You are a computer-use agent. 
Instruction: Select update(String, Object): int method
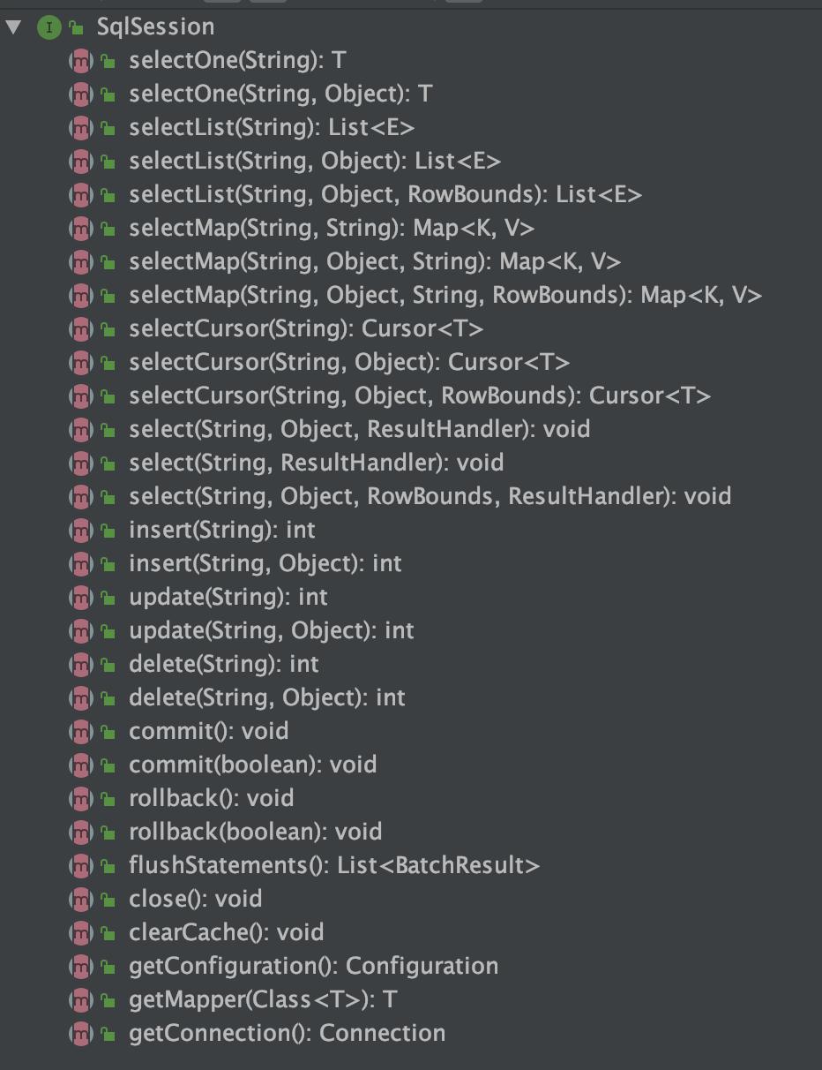tap(271, 631)
